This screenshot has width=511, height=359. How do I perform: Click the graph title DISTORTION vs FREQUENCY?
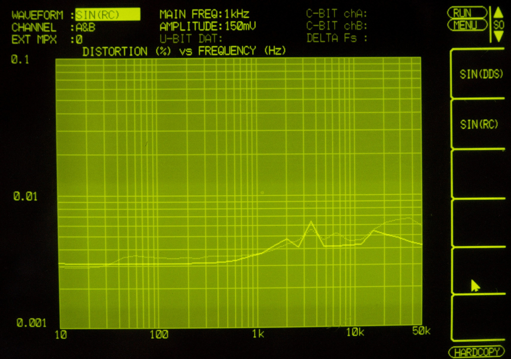(x=184, y=51)
